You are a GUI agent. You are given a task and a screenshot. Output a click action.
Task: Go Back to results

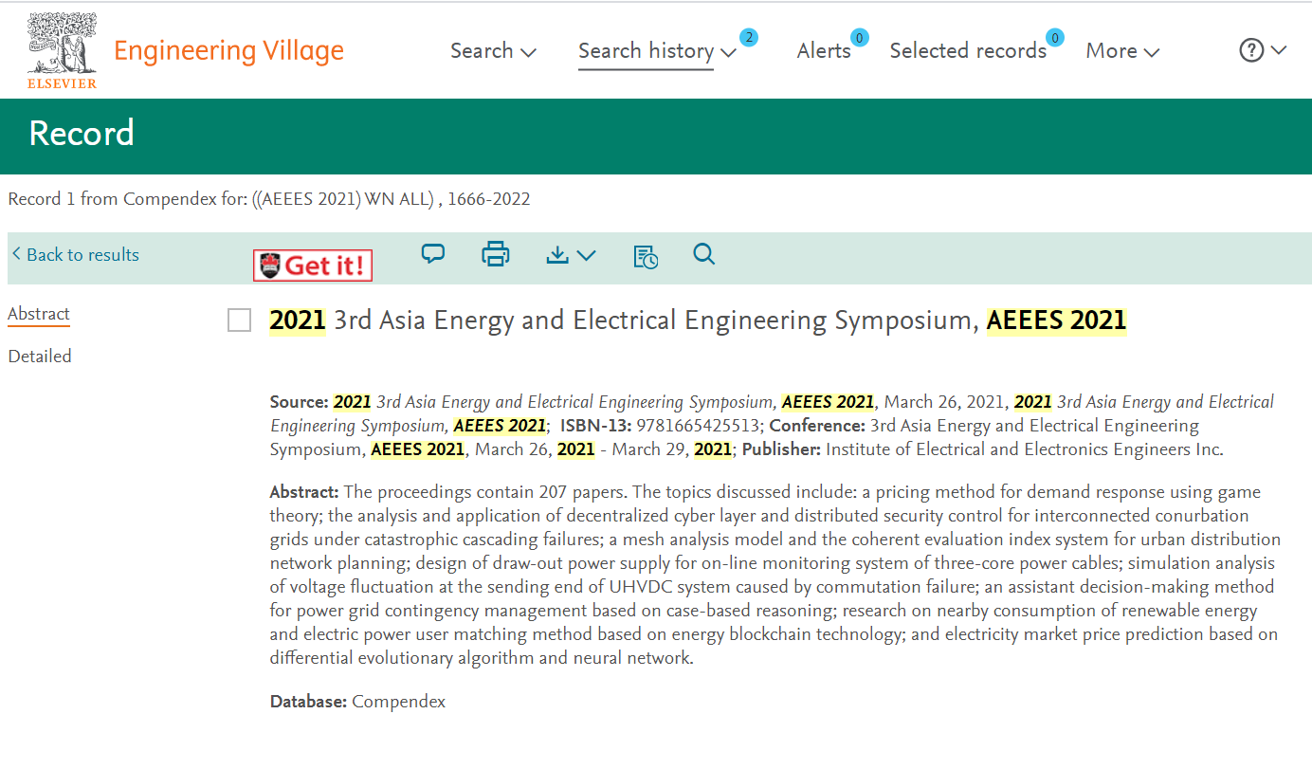75,254
